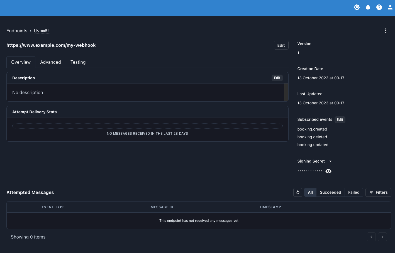Open the user account icon
The width and height of the screenshot is (395, 253).
390,7
